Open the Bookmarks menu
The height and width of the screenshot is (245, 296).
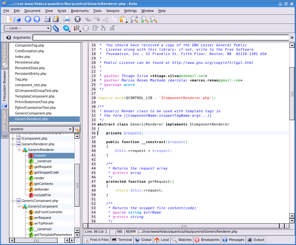coord(79,11)
